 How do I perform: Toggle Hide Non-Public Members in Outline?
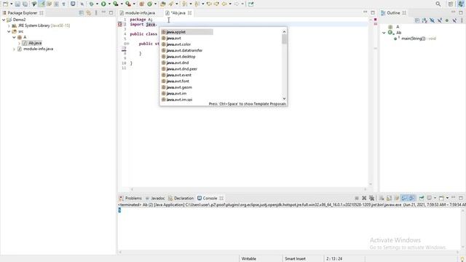click(447, 20)
